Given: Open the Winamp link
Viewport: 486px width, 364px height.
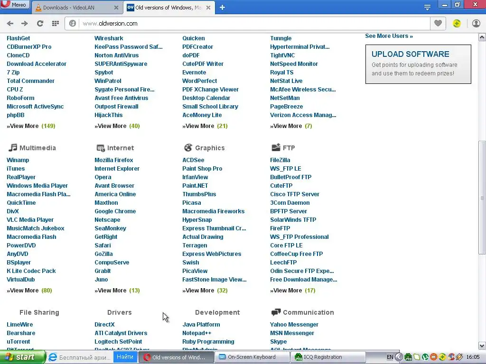Looking at the screenshot, I should [x=18, y=160].
